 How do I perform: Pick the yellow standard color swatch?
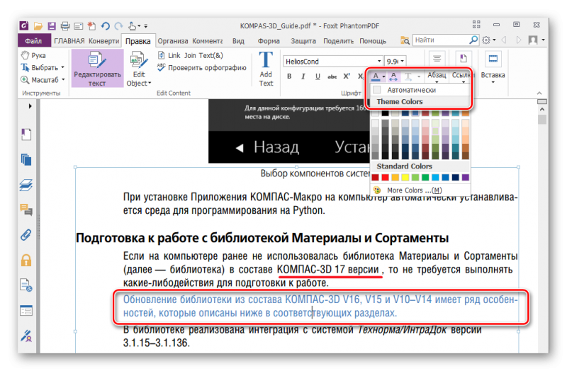pyautogui.click(x=405, y=178)
